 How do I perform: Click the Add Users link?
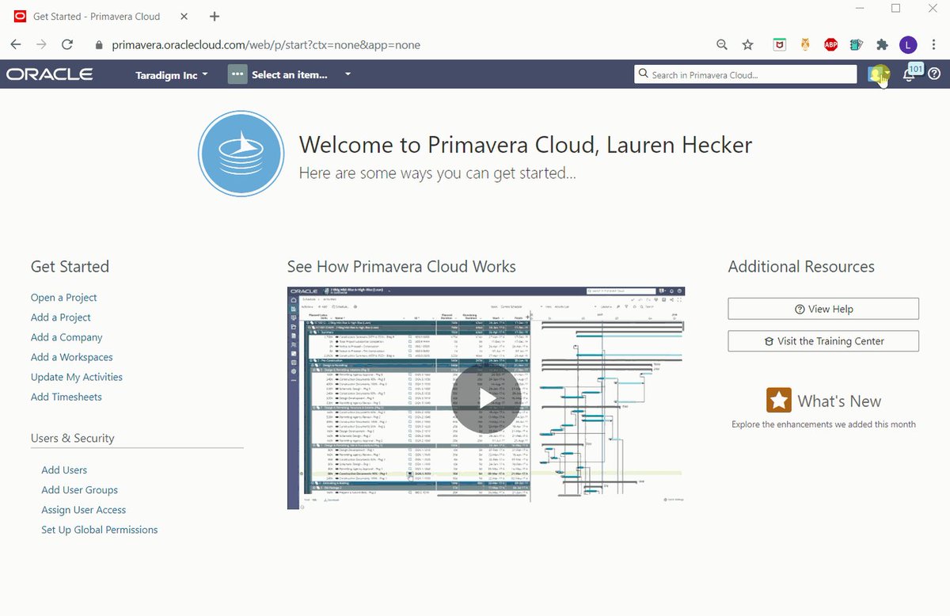[x=64, y=470]
